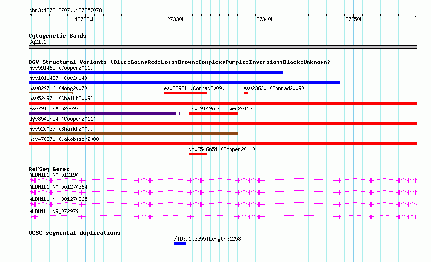Click the DGV Structural Variants track heading
The height and width of the screenshot is (262, 431).
pos(180,62)
